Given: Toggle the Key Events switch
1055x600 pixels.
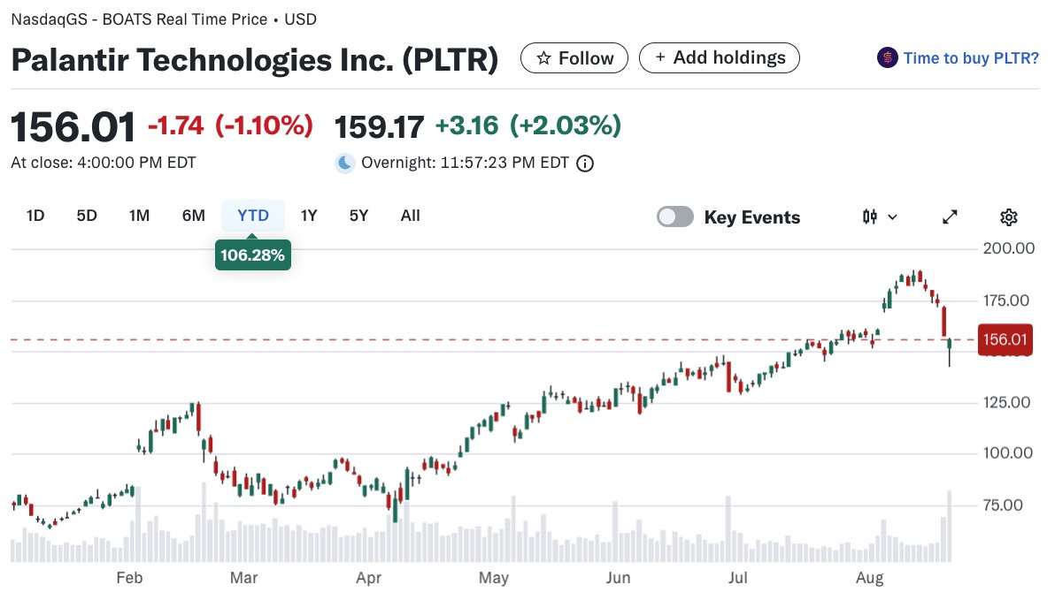Looking at the screenshot, I should [x=674, y=217].
